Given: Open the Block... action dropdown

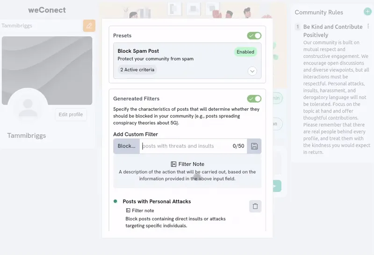Looking at the screenshot, I should pyautogui.click(x=127, y=146).
